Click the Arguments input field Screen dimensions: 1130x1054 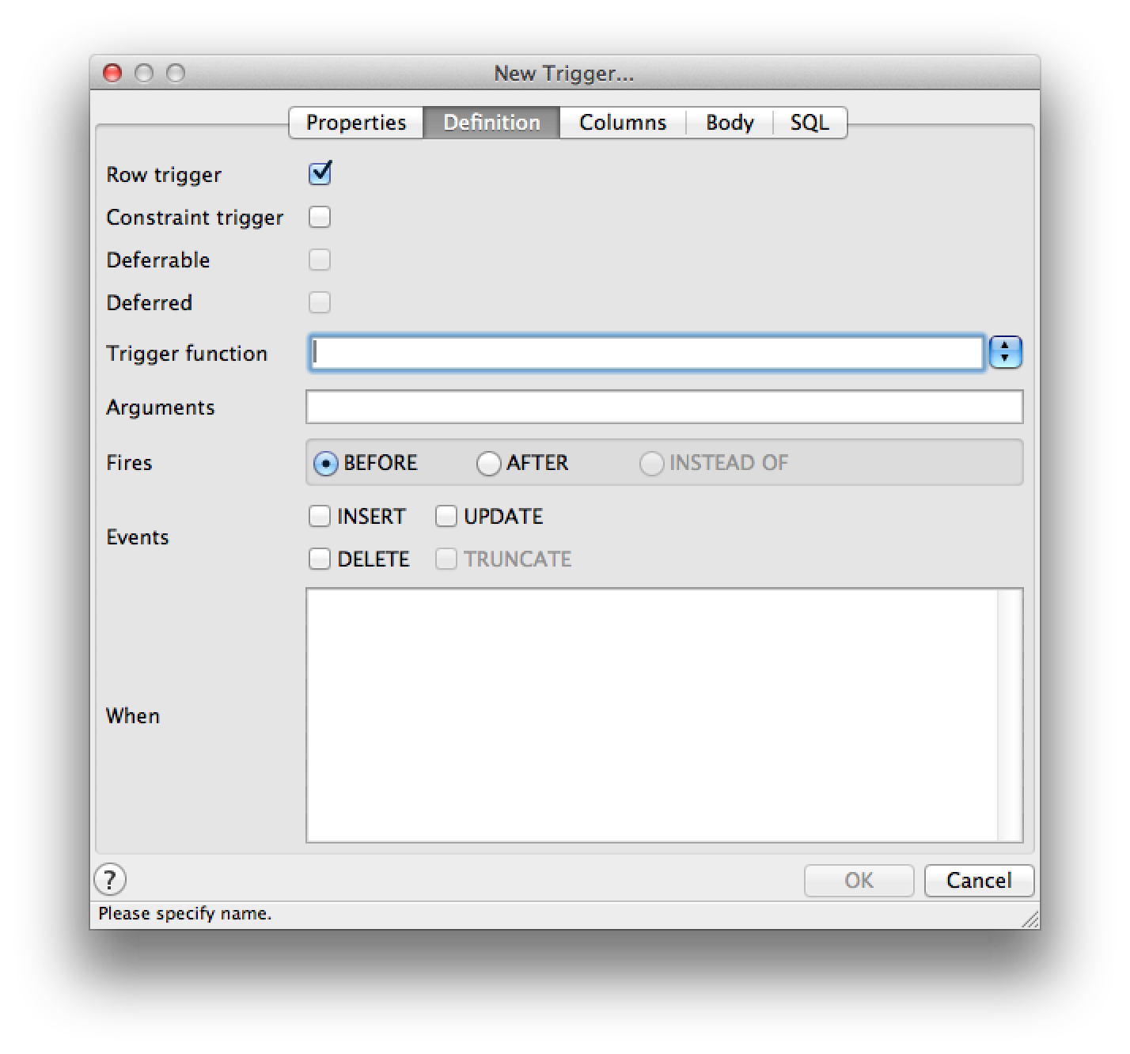664,408
